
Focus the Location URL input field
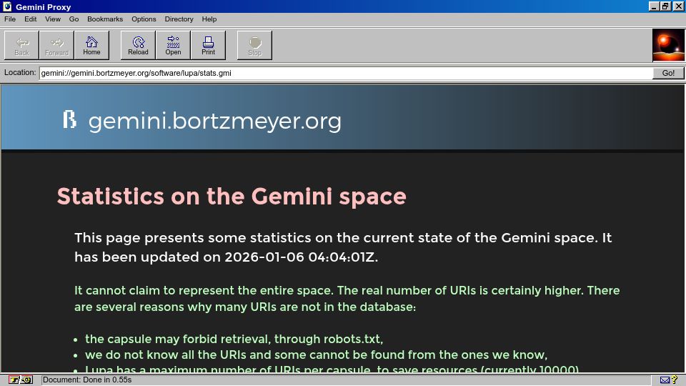(346, 73)
